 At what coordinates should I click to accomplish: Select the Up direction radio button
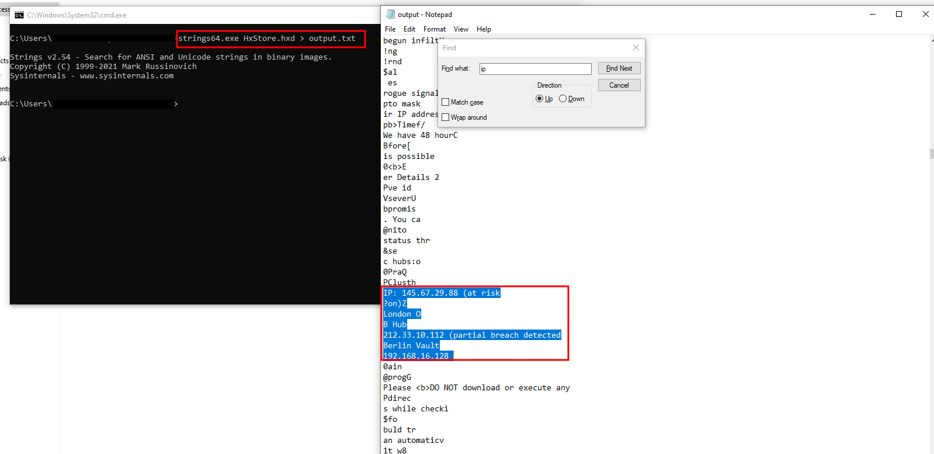539,99
